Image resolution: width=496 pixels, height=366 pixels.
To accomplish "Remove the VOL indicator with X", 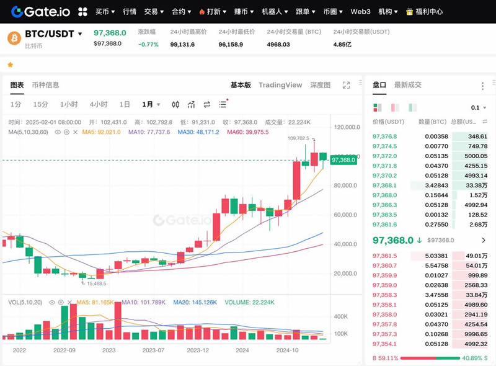I will pos(69,302).
